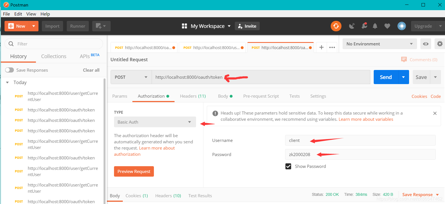Open the Save options arrow
The height and width of the screenshot is (204, 445).
pos(435,77)
